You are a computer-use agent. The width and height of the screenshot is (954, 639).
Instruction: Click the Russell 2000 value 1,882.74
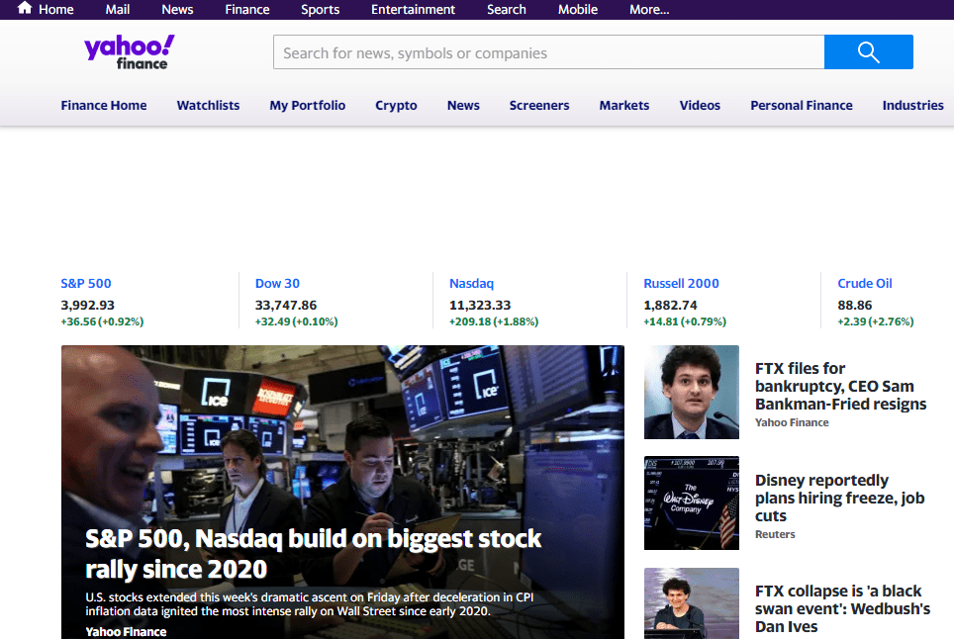[671, 306]
